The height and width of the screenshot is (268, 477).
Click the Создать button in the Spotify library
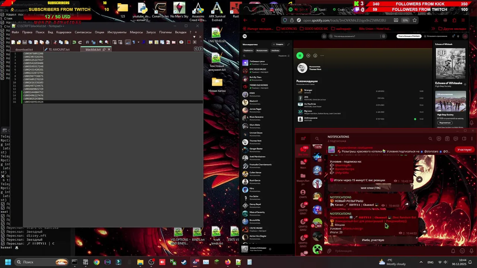pos(278,44)
